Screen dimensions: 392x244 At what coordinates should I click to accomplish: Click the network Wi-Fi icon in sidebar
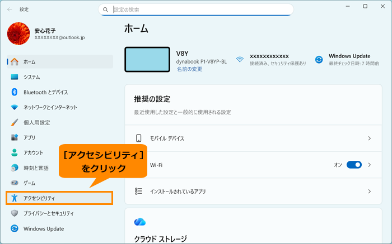pyautogui.click(x=15, y=107)
